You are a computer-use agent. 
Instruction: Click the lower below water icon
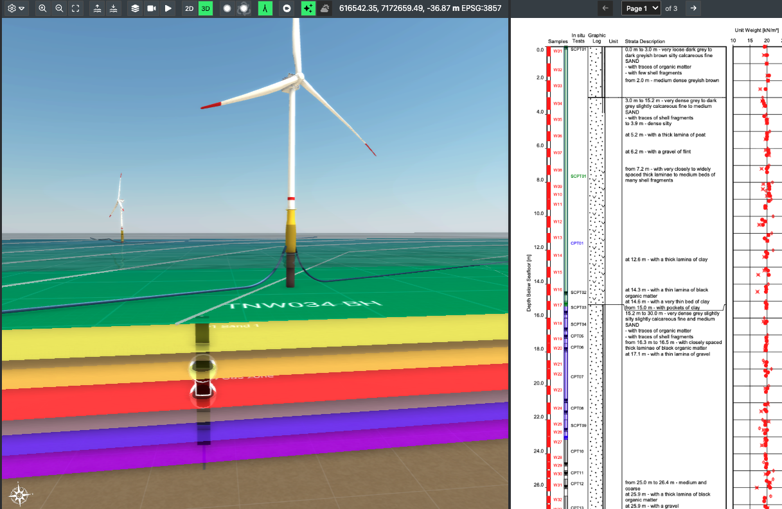[x=113, y=8]
